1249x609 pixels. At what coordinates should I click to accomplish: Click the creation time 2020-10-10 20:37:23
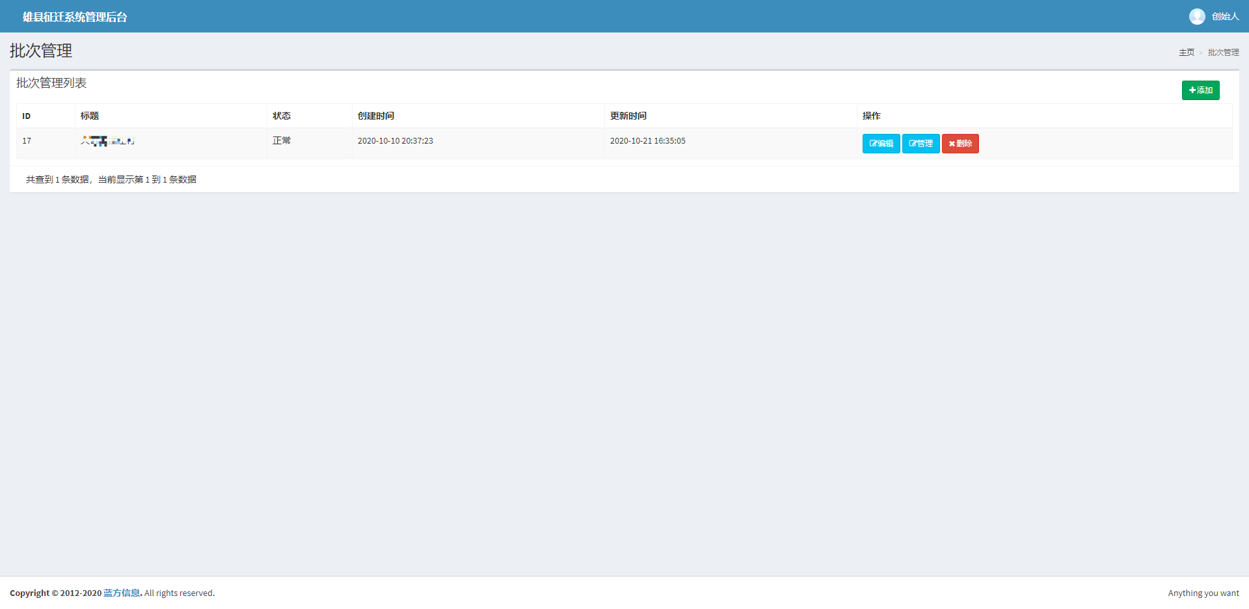click(x=396, y=141)
